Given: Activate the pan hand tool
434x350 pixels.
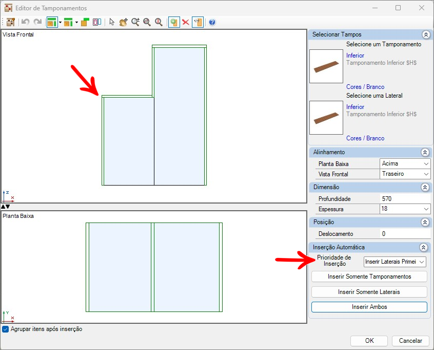Looking at the screenshot, I should point(123,22).
